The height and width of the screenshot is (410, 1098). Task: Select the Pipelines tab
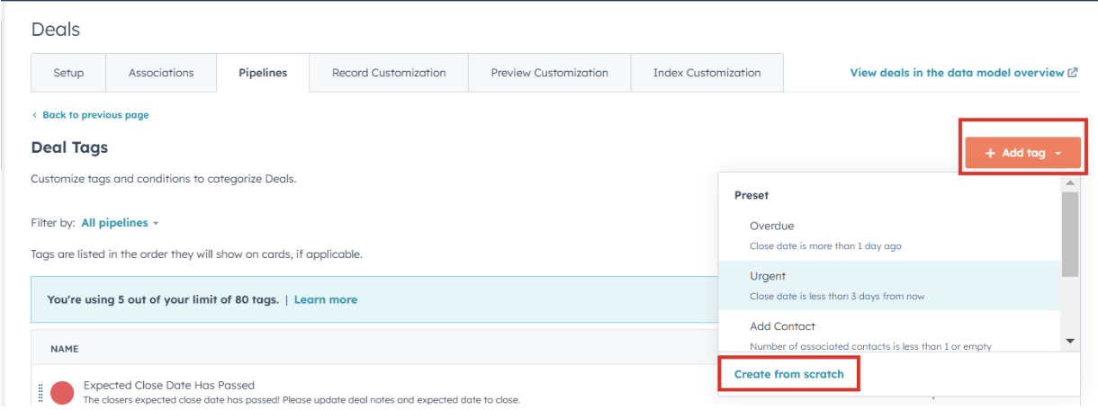(x=263, y=73)
